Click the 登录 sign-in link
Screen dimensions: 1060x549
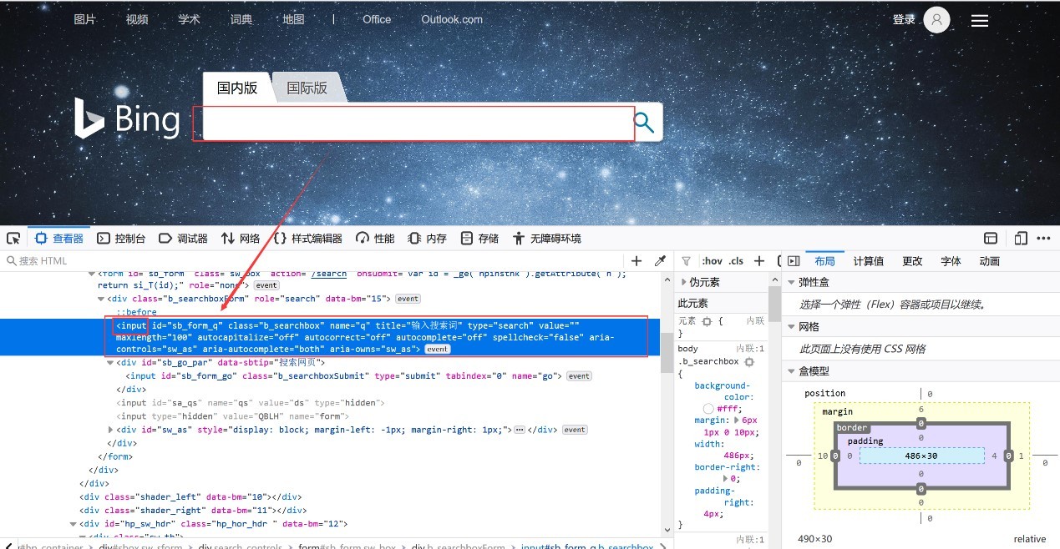tap(904, 19)
